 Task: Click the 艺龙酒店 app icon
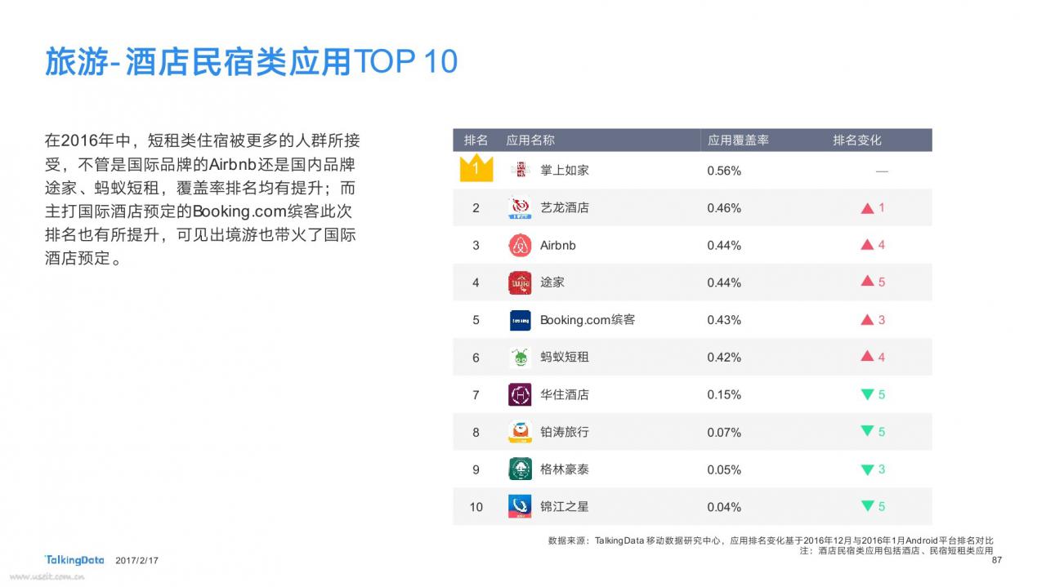(x=520, y=207)
